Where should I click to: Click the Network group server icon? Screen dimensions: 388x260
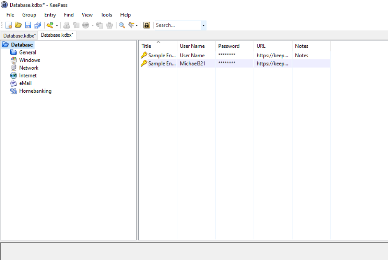click(14, 68)
